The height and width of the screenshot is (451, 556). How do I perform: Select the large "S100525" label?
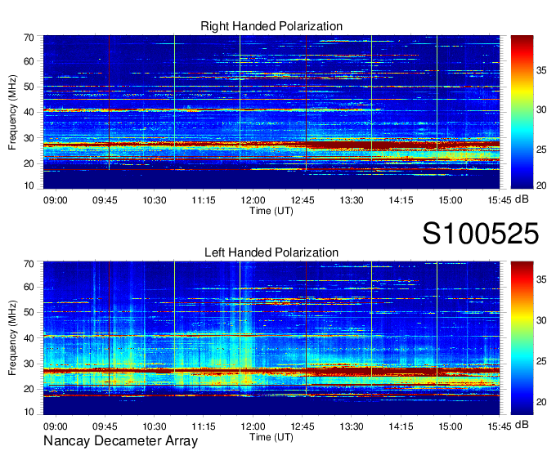click(x=481, y=234)
